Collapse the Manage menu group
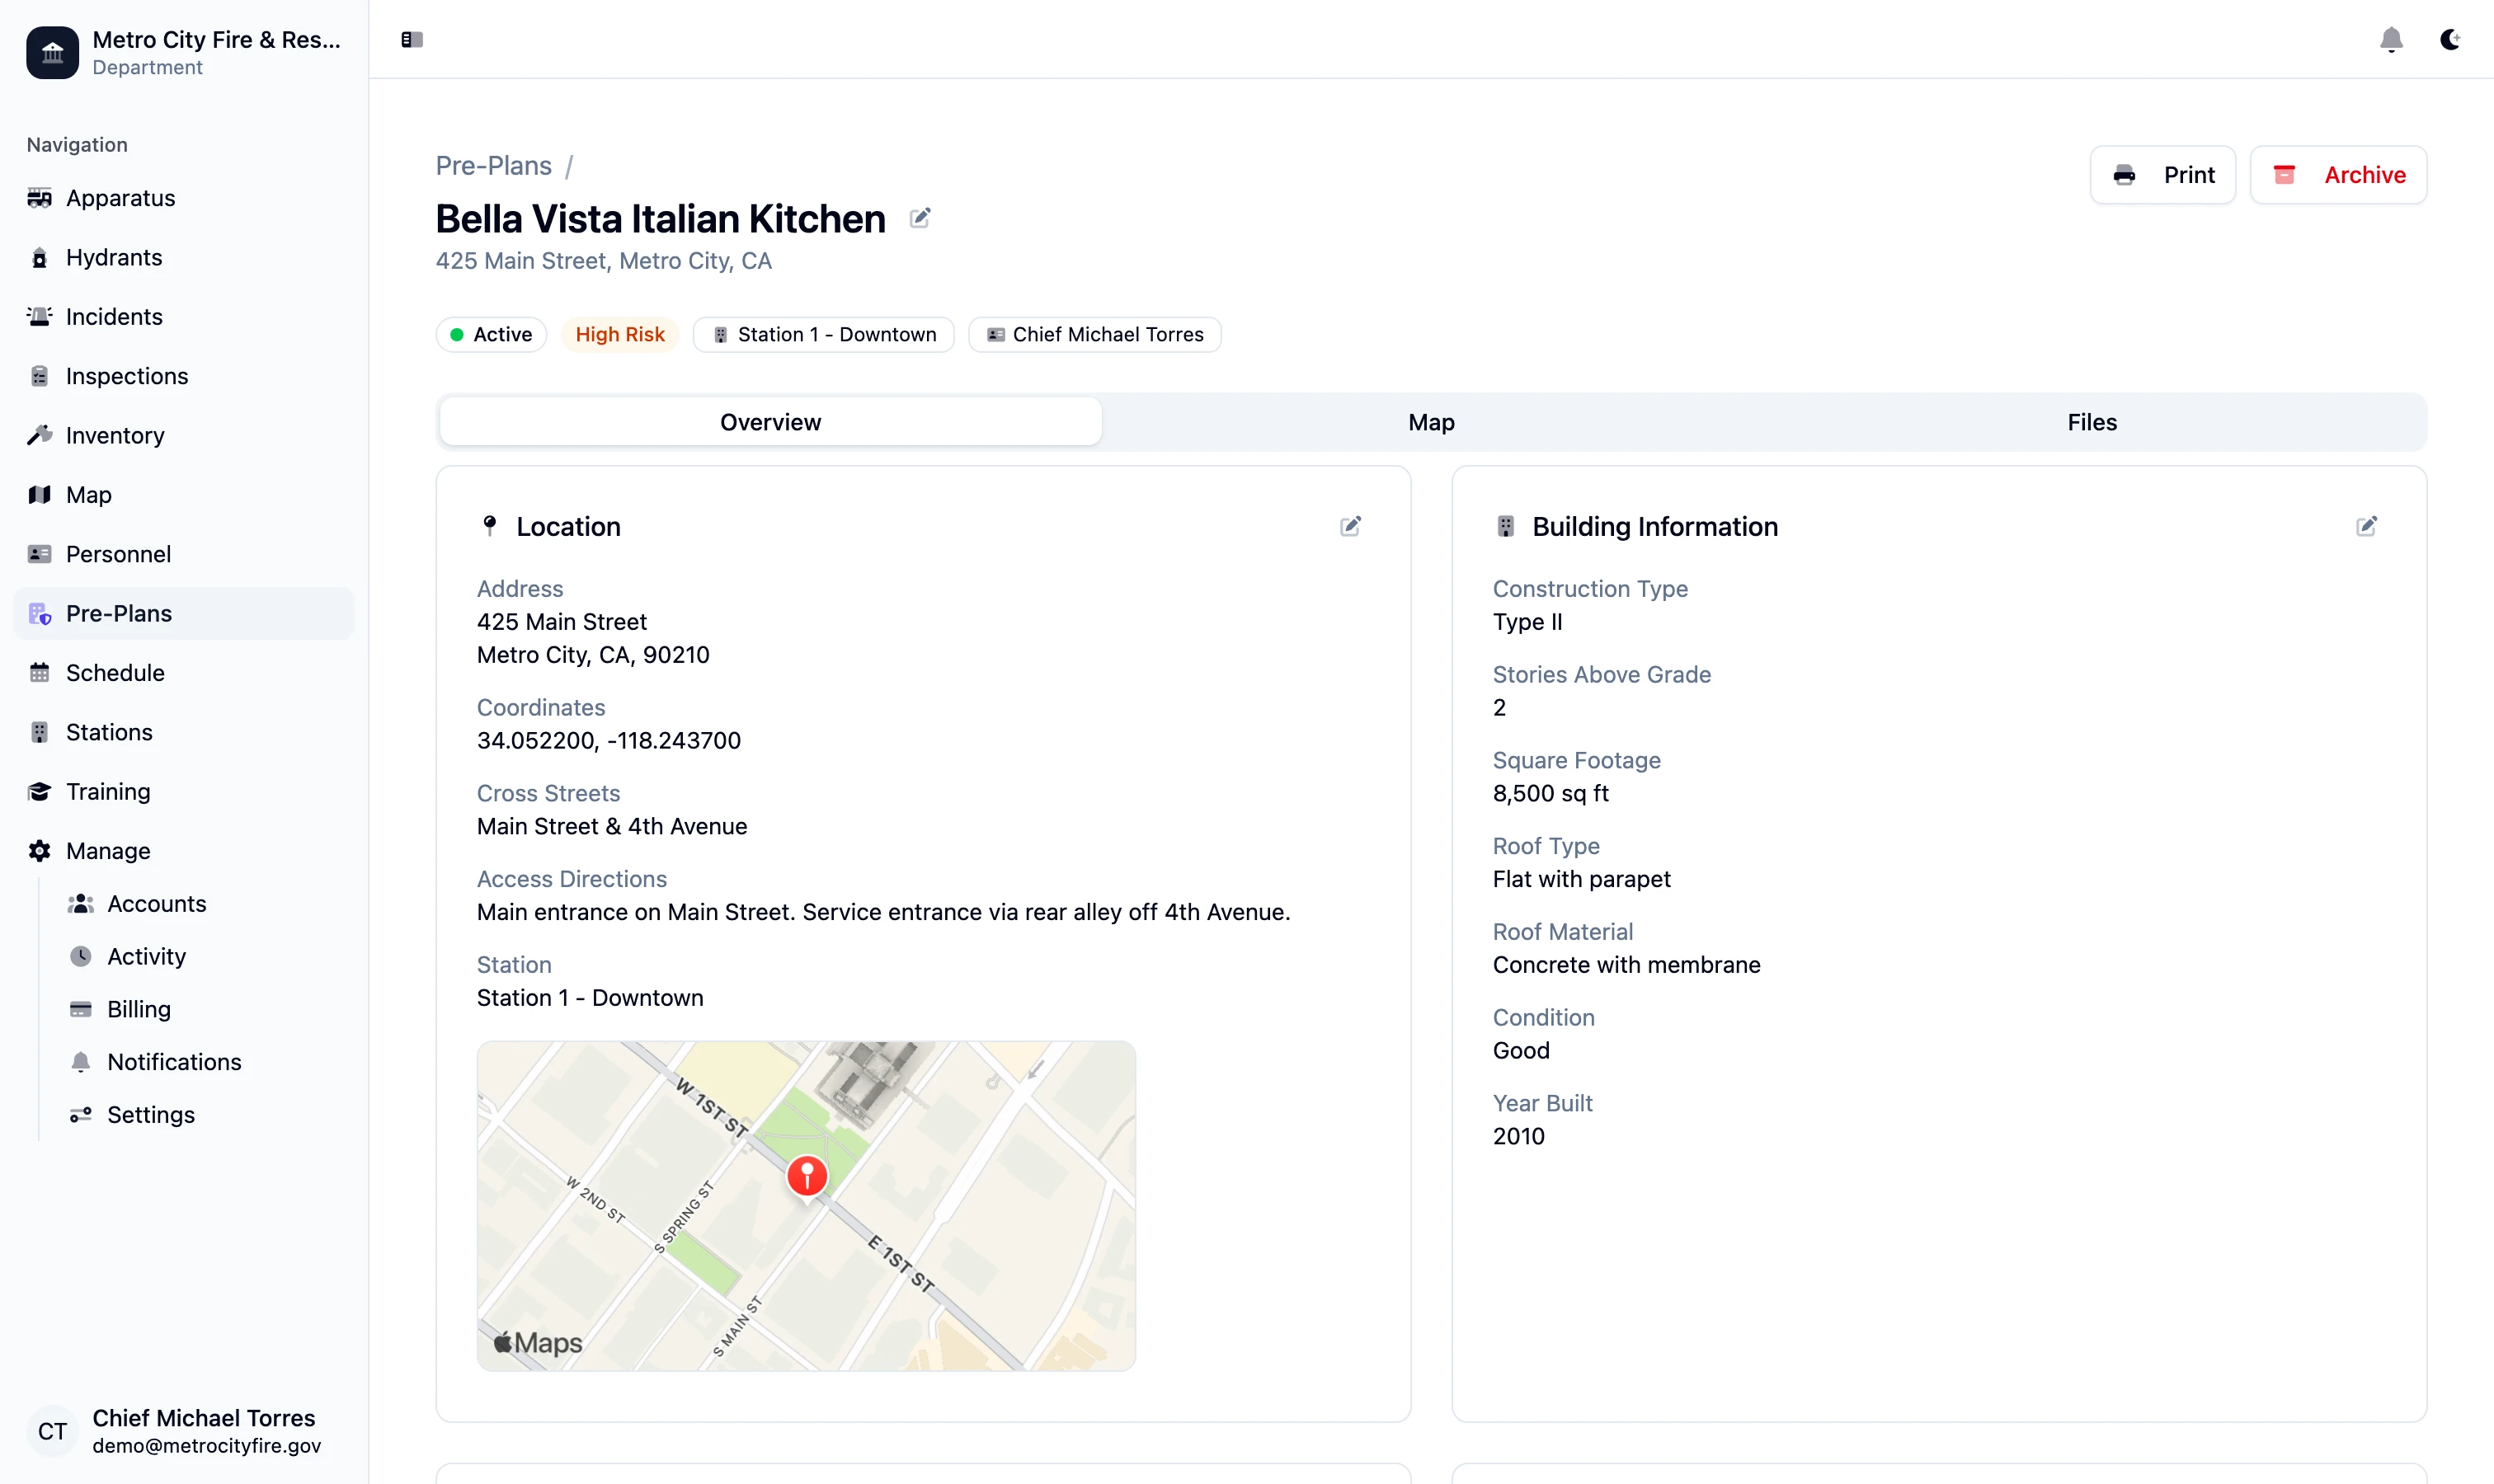Image resolution: width=2494 pixels, height=1484 pixels. pyautogui.click(x=108, y=851)
